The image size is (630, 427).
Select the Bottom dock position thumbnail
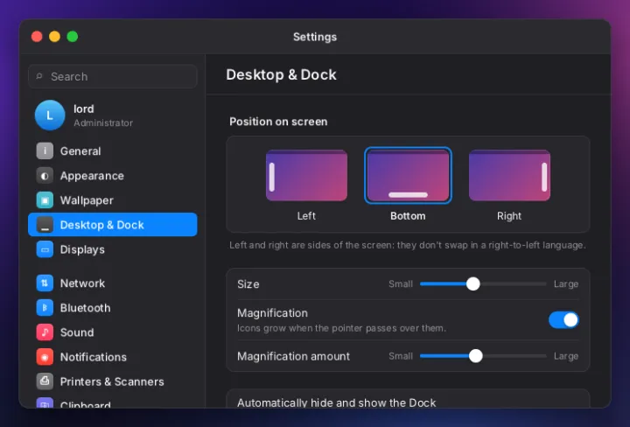coord(408,175)
